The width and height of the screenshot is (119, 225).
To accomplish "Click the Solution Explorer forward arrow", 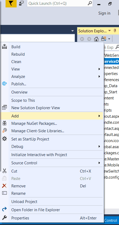I will 89,39.
